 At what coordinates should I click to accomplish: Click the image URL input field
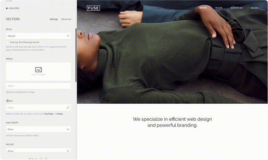[x=38, y=86]
